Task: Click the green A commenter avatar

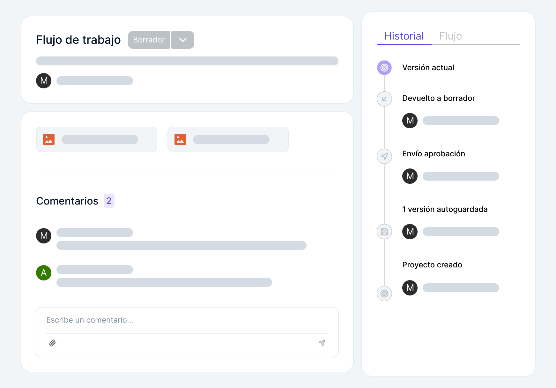Action: pyautogui.click(x=44, y=273)
